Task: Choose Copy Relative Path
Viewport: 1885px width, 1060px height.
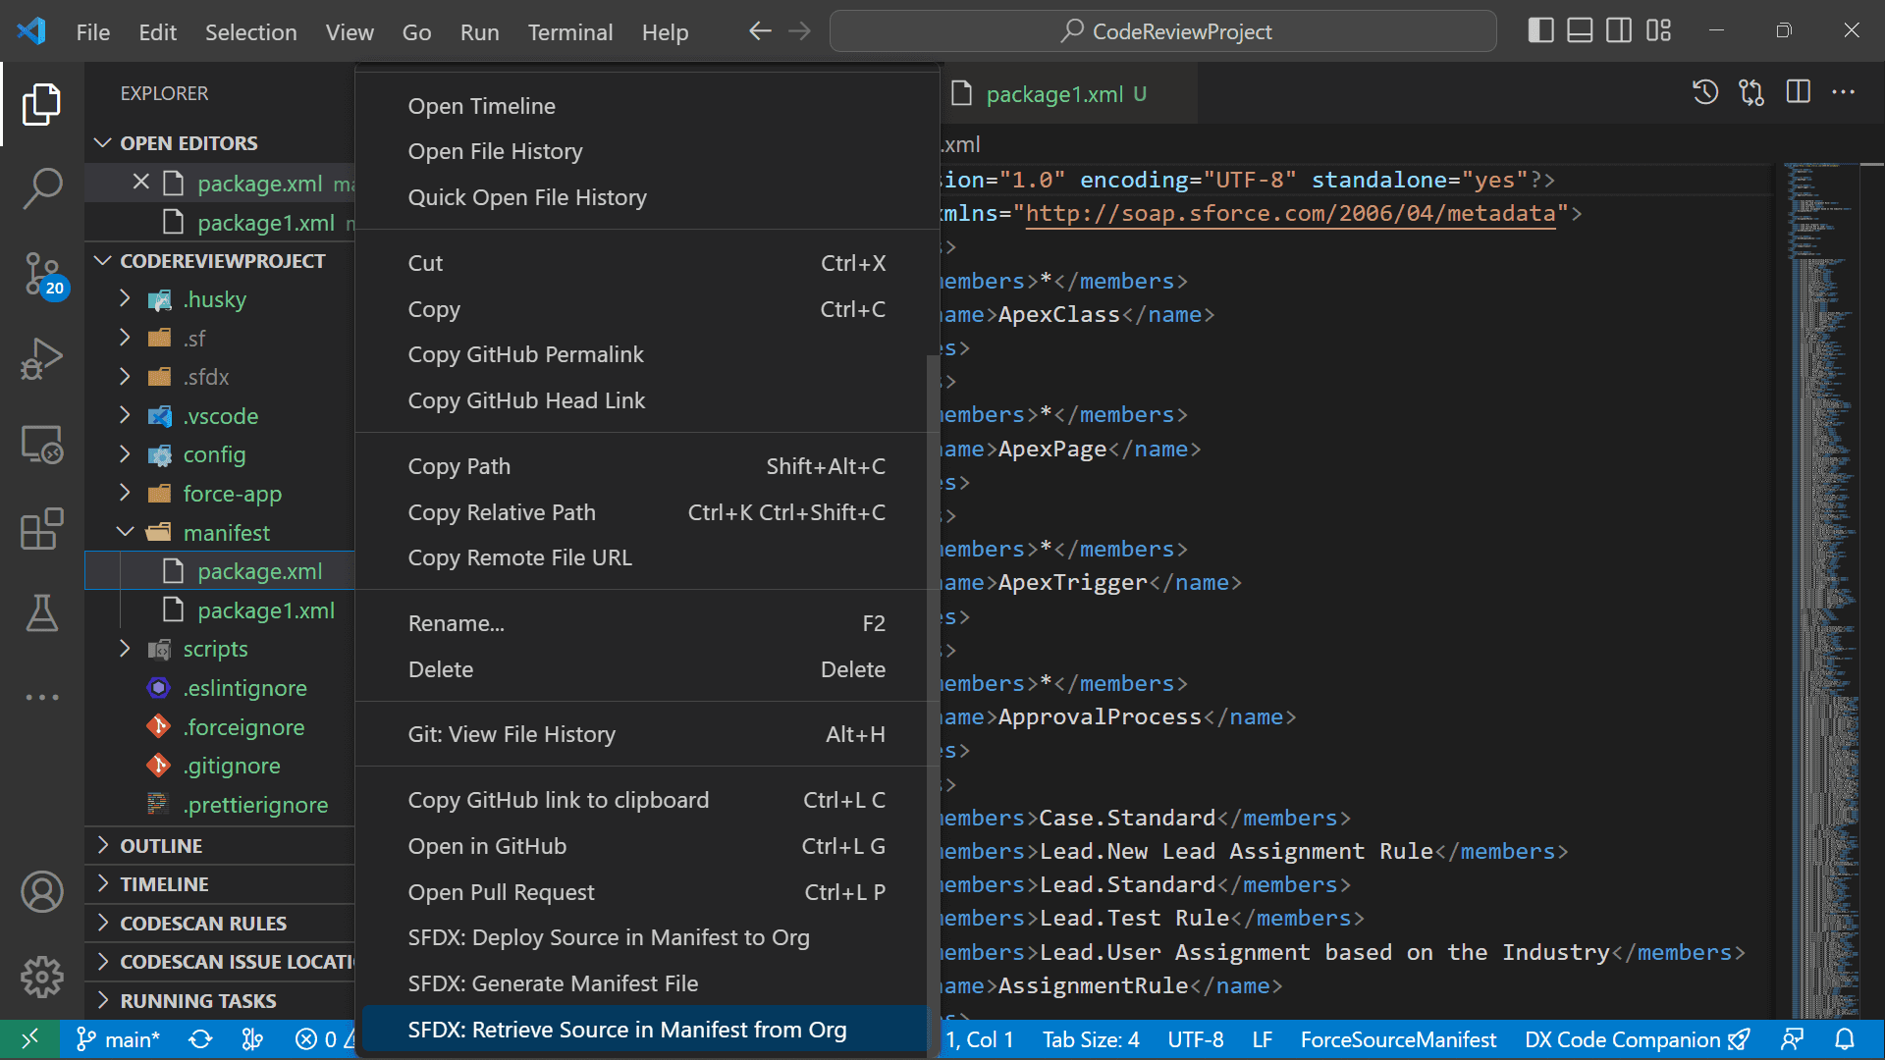Action: 644,512
